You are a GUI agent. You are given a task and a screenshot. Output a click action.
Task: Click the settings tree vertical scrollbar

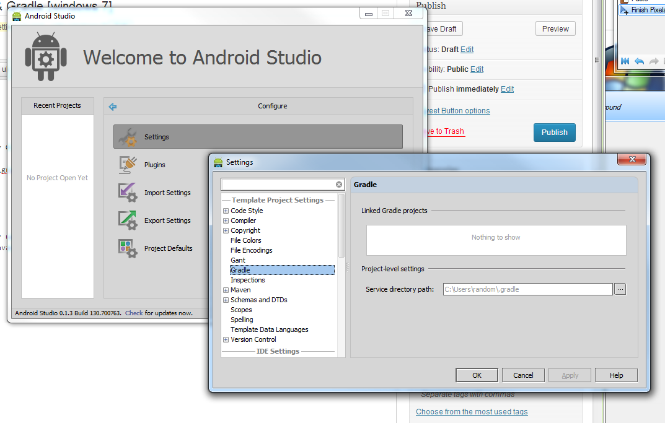click(x=341, y=226)
